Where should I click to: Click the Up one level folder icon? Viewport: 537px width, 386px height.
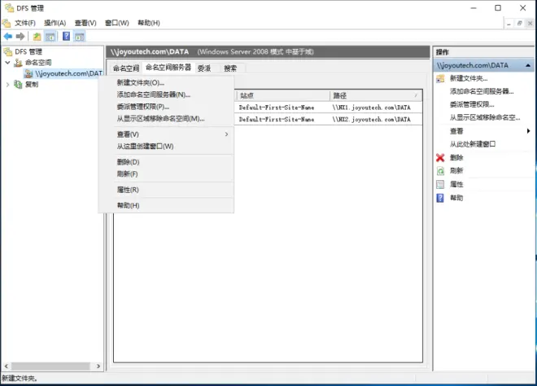pos(37,37)
